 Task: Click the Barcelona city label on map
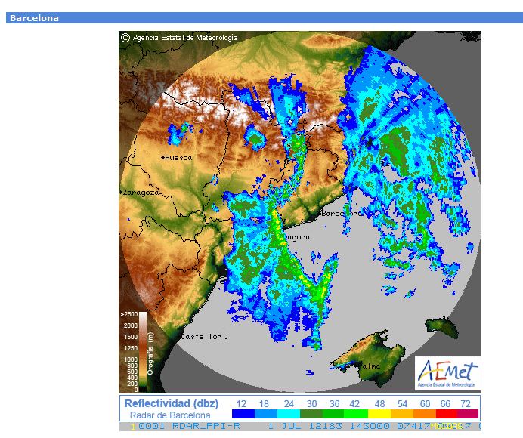click(341, 214)
